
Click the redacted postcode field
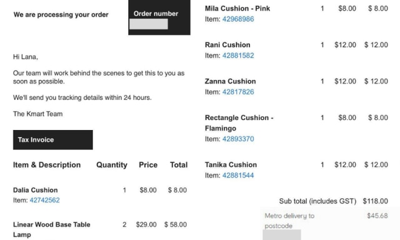click(x=282, y=234)
